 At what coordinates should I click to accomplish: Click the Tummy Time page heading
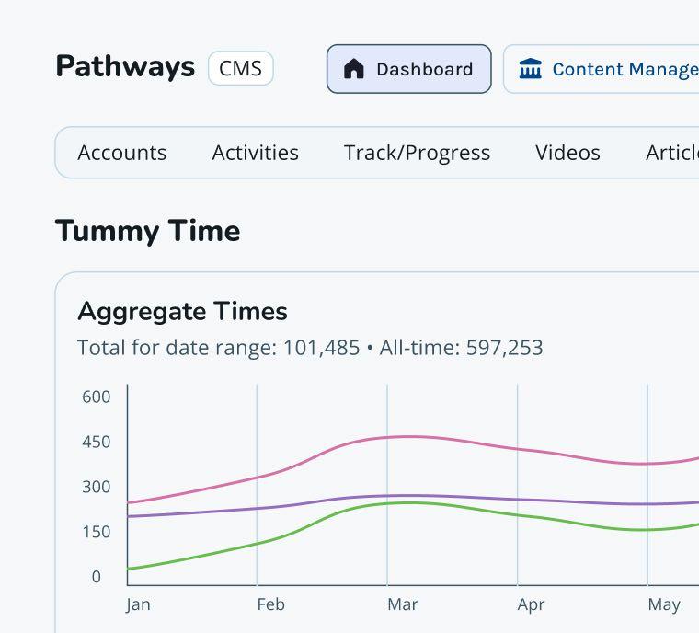147,231
